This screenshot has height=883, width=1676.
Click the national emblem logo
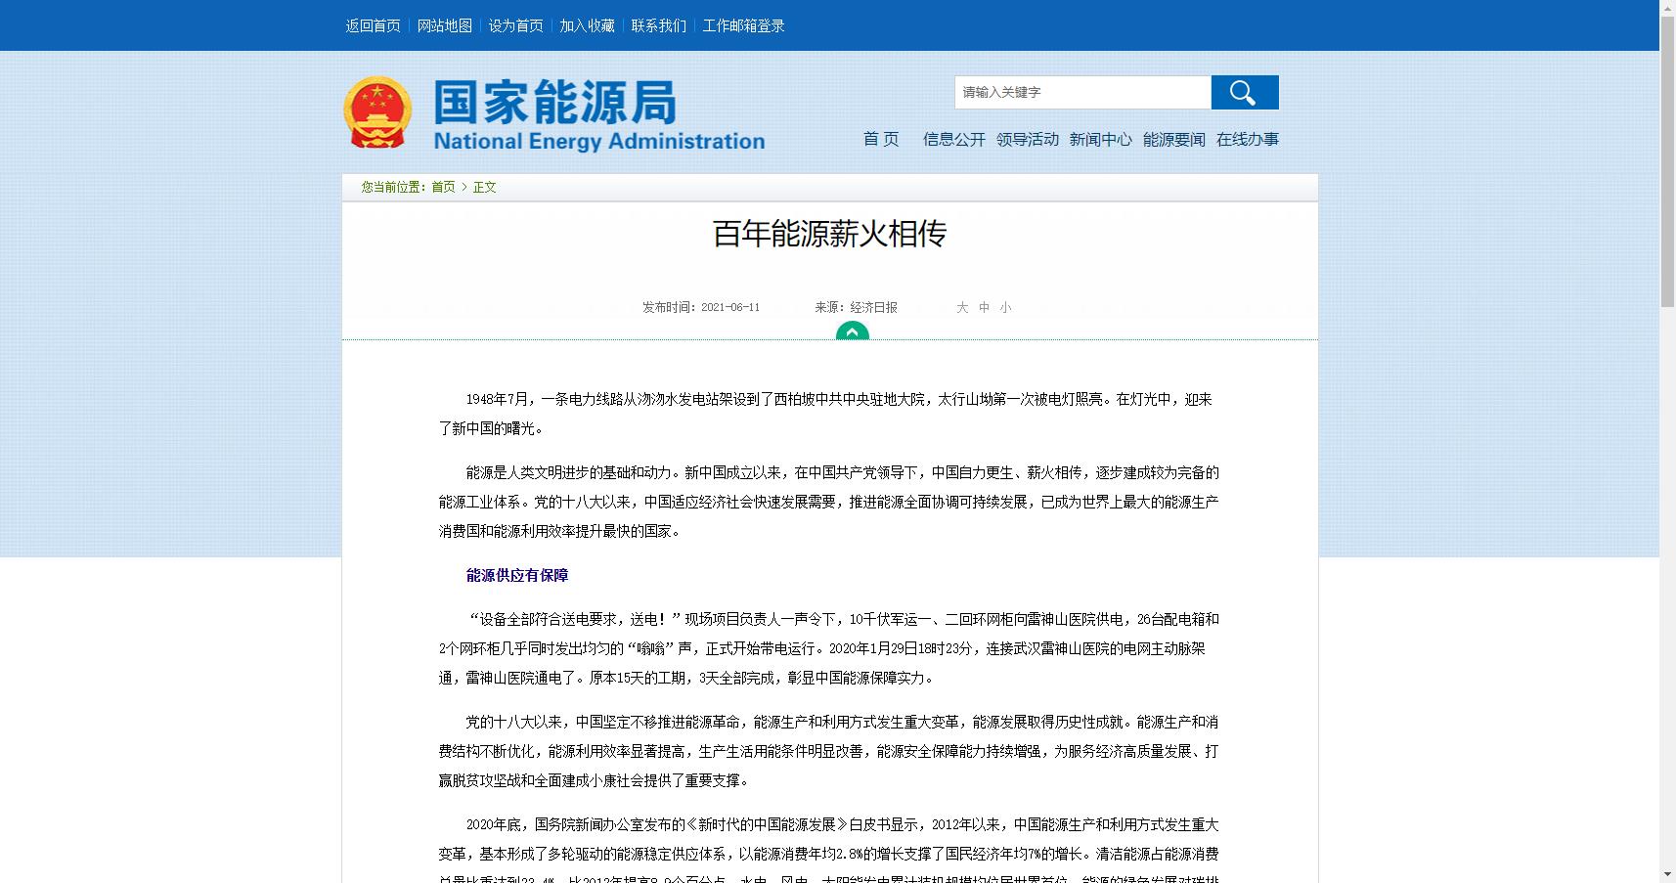pos(377,112)
